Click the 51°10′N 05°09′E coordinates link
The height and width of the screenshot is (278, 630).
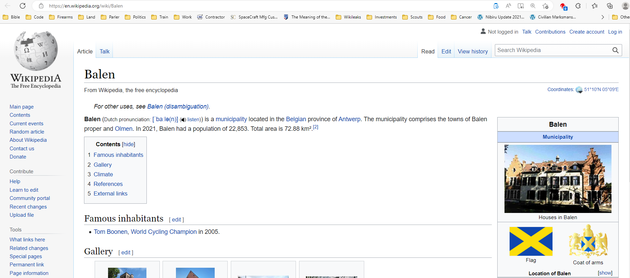click(601, 89)
